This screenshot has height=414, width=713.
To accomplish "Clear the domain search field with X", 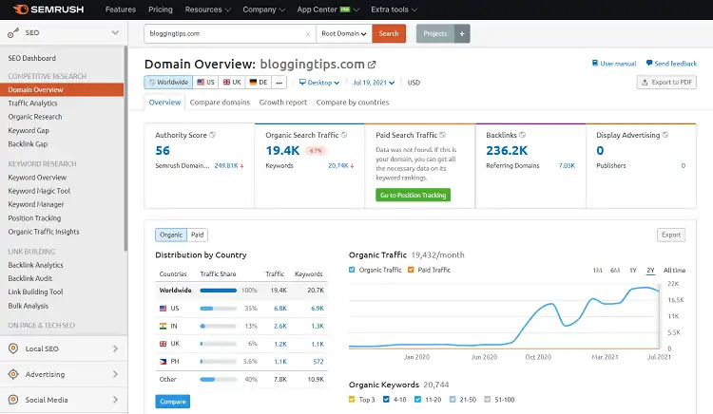I will click(x=308, y=33).
